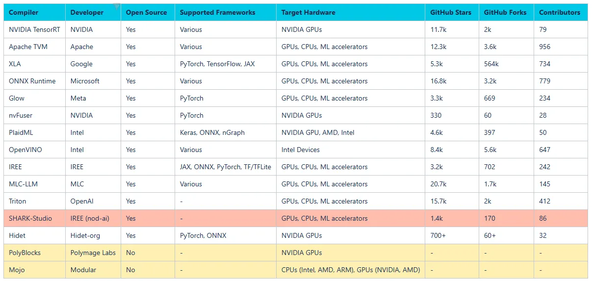Select the nvFuser compiler cell
The image size is (592, 281).
[35, 115]
